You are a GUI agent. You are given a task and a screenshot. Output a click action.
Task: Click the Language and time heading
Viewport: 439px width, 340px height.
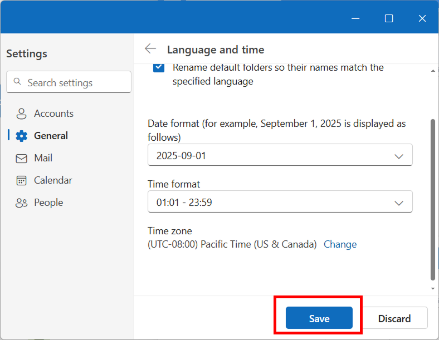pyautogui.click(x=216, y=50)
